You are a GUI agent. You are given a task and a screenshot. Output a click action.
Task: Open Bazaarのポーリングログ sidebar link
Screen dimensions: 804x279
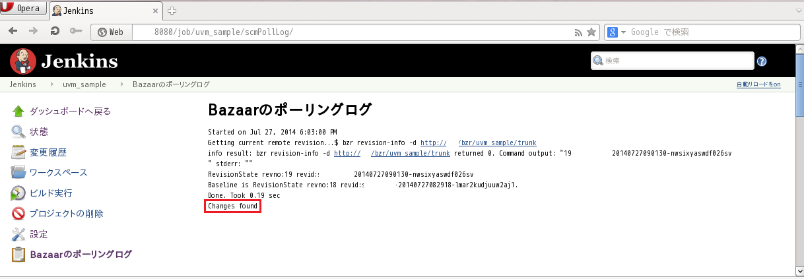coord(81,255)
